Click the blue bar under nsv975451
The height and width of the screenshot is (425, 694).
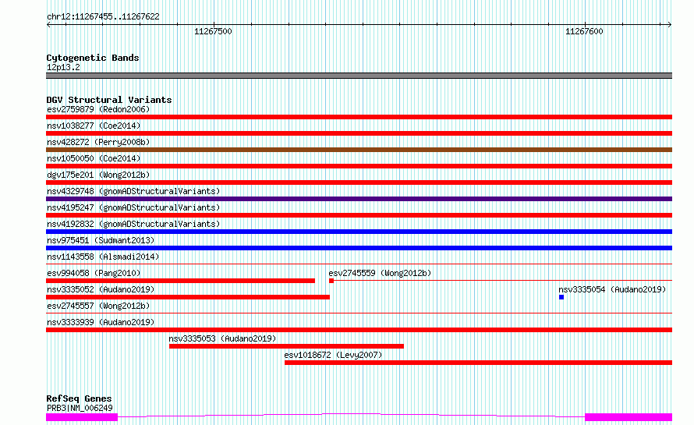[x=359, y=248]
